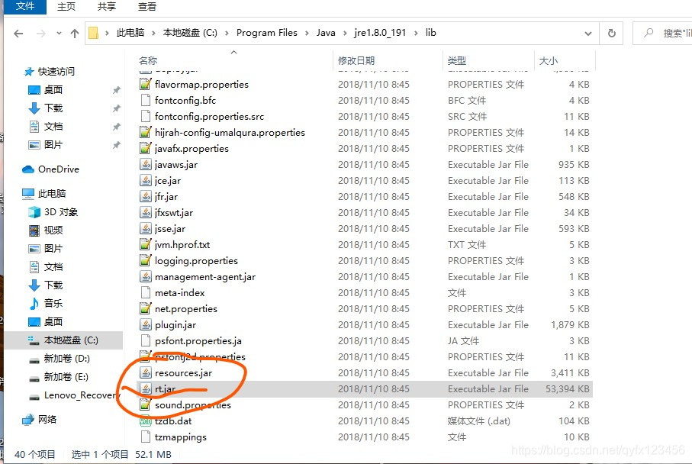Open chevron after jre1.8.0_191 in path
Screen dimensions: 692x464
coord(416,33)
